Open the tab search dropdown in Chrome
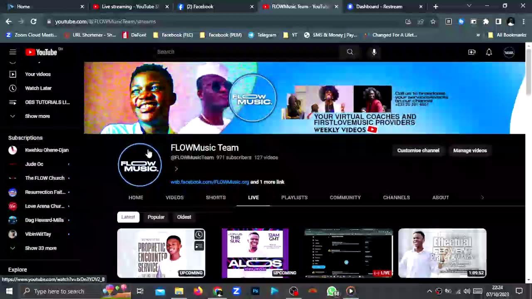This screenshot has height=299, width=532. click(469, 6)
